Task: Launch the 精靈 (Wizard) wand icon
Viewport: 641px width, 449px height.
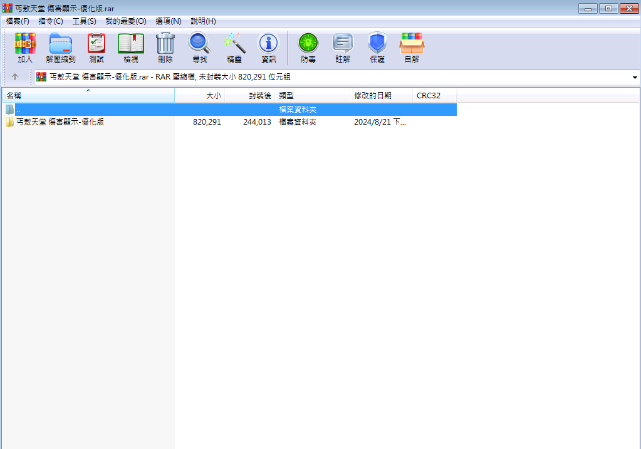Action: (x=234, y=48)
